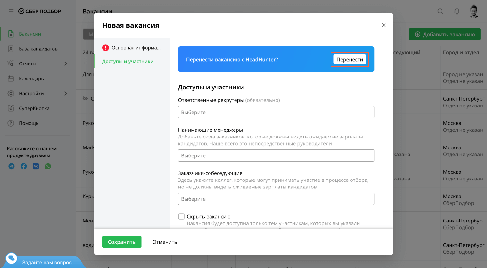Click the СуперКнопка icon
The height and width of the screenshot is (268, 487).
tap(11, 108)
